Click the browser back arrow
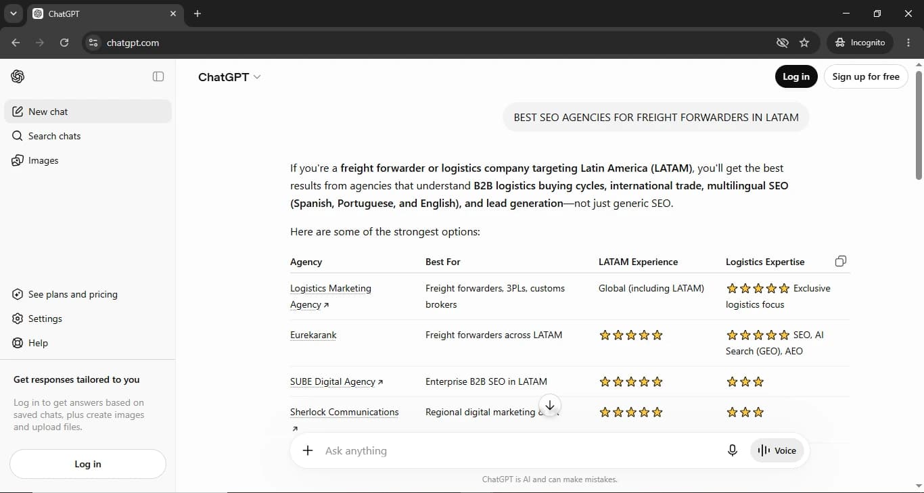 pyautogui.click(x=16, y=43)
